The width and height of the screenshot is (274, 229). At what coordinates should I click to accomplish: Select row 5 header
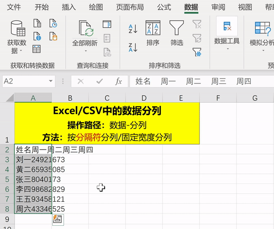(x=7, y=179)
